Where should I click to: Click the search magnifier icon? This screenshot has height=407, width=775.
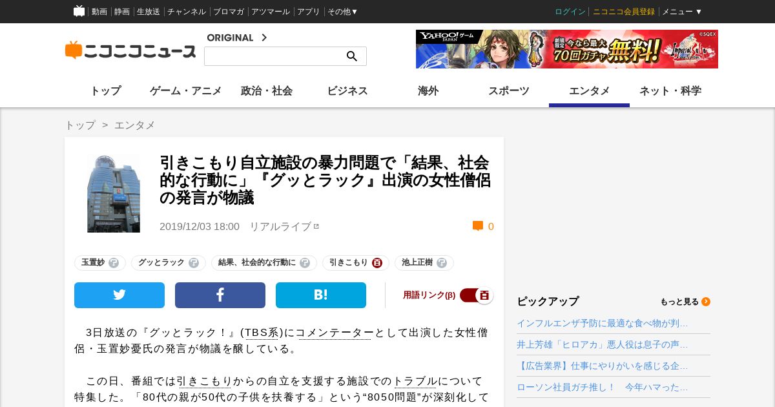click(352, 56)
